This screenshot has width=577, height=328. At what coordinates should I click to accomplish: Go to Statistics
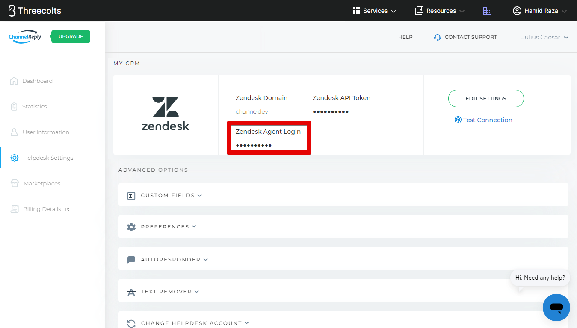pyautogui.click(x=34, y=106)
